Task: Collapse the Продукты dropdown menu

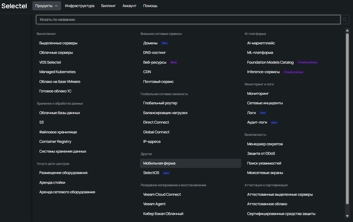Action: click(46, 6)
